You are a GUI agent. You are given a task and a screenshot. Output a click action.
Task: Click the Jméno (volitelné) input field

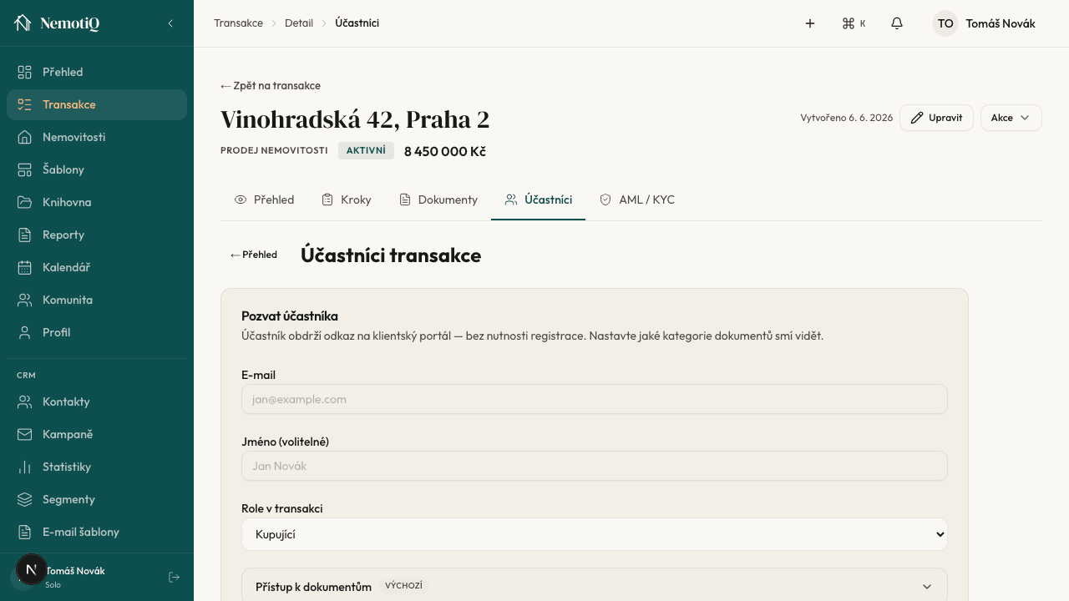click(595, 466)
